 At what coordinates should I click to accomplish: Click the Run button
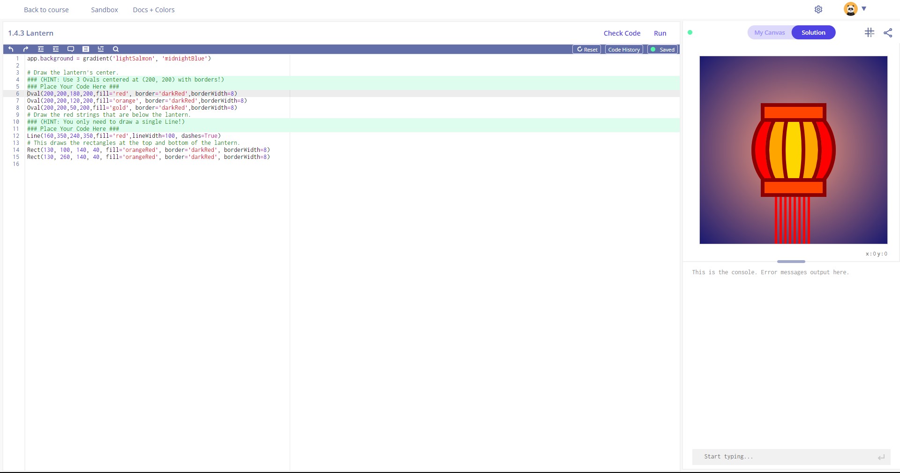[x=660, y=33]
